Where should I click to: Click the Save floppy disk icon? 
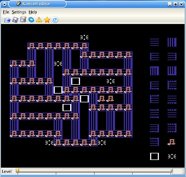15,20
